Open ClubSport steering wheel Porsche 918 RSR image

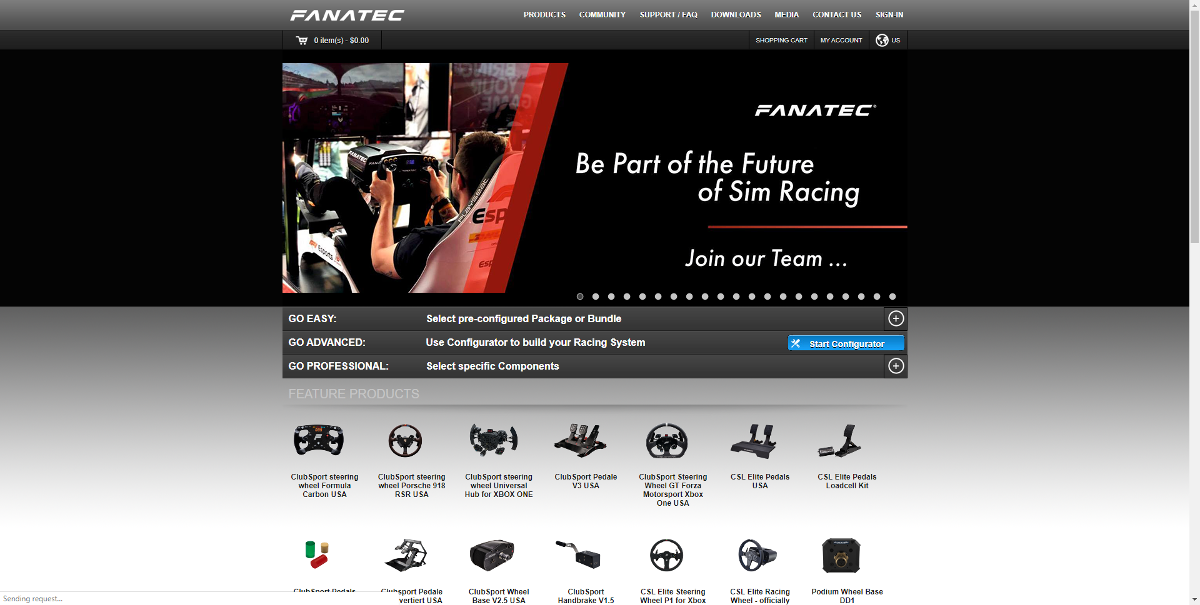(x=405, y=440)
